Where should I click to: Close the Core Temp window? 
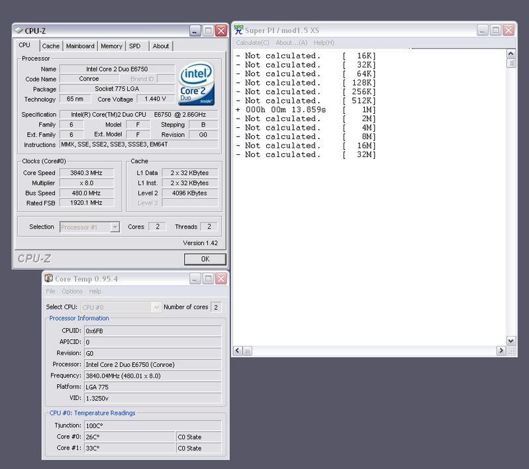(x=221, y=279)
